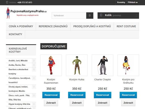Expand the Čarodějnice, čarodějové category toggle
This screenshot has height=109, width=145.
click(34, 78)
